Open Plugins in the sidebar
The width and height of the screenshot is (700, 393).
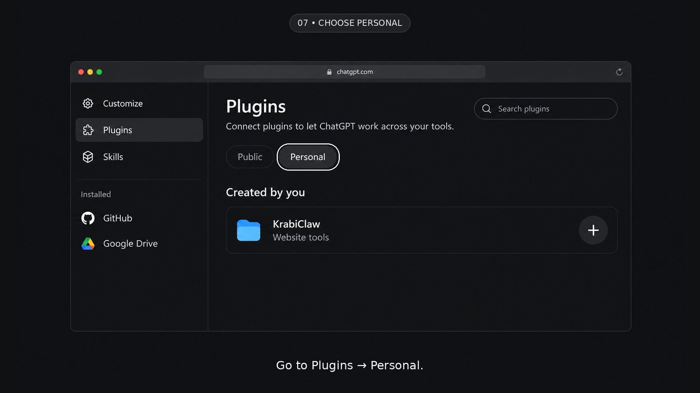pos(139,130)
